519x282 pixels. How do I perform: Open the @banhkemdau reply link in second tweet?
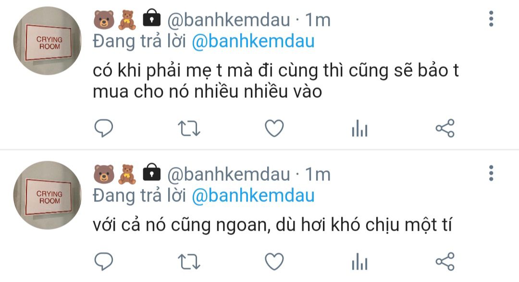click(x=253, y=196)
